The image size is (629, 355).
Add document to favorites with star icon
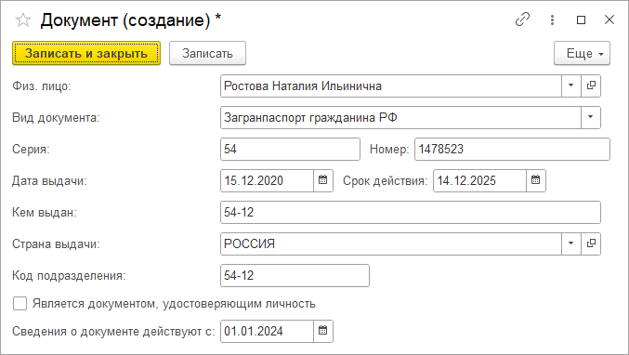pyautogui.click(x=23, y=20)
